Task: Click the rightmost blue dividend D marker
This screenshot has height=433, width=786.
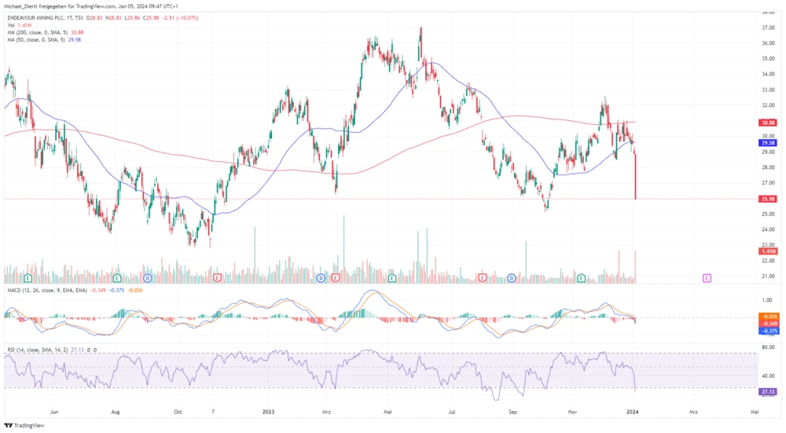Action: [512, 278]
